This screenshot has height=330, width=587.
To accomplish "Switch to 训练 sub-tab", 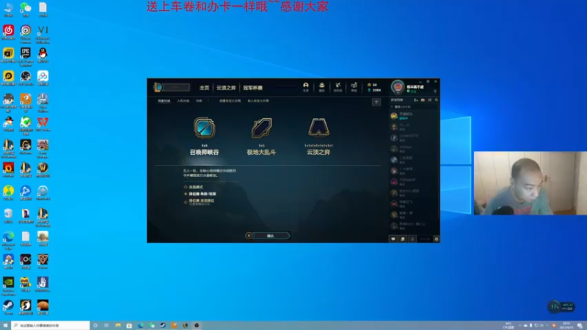I will coord(199,100).
